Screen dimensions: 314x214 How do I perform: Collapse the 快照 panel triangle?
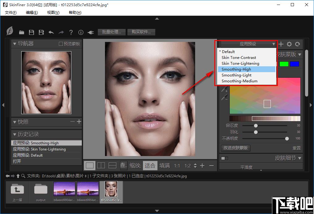click(x=15, y=122)
